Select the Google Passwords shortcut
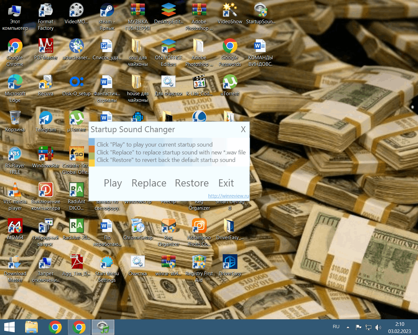 point(230,53)
